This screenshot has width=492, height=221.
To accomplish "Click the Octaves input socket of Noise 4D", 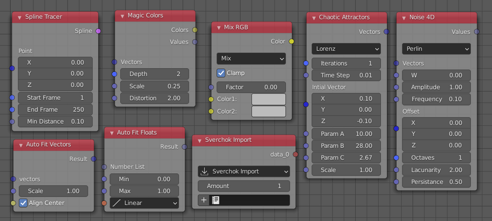I will tap(397, 158).
